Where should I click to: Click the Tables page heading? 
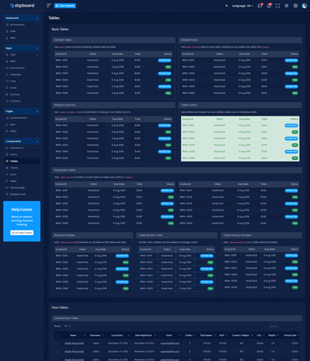coord(54,18)
